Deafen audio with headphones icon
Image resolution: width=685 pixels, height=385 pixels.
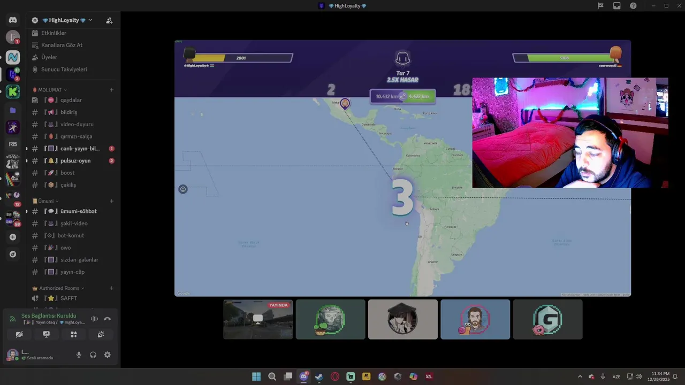(93, 355)
